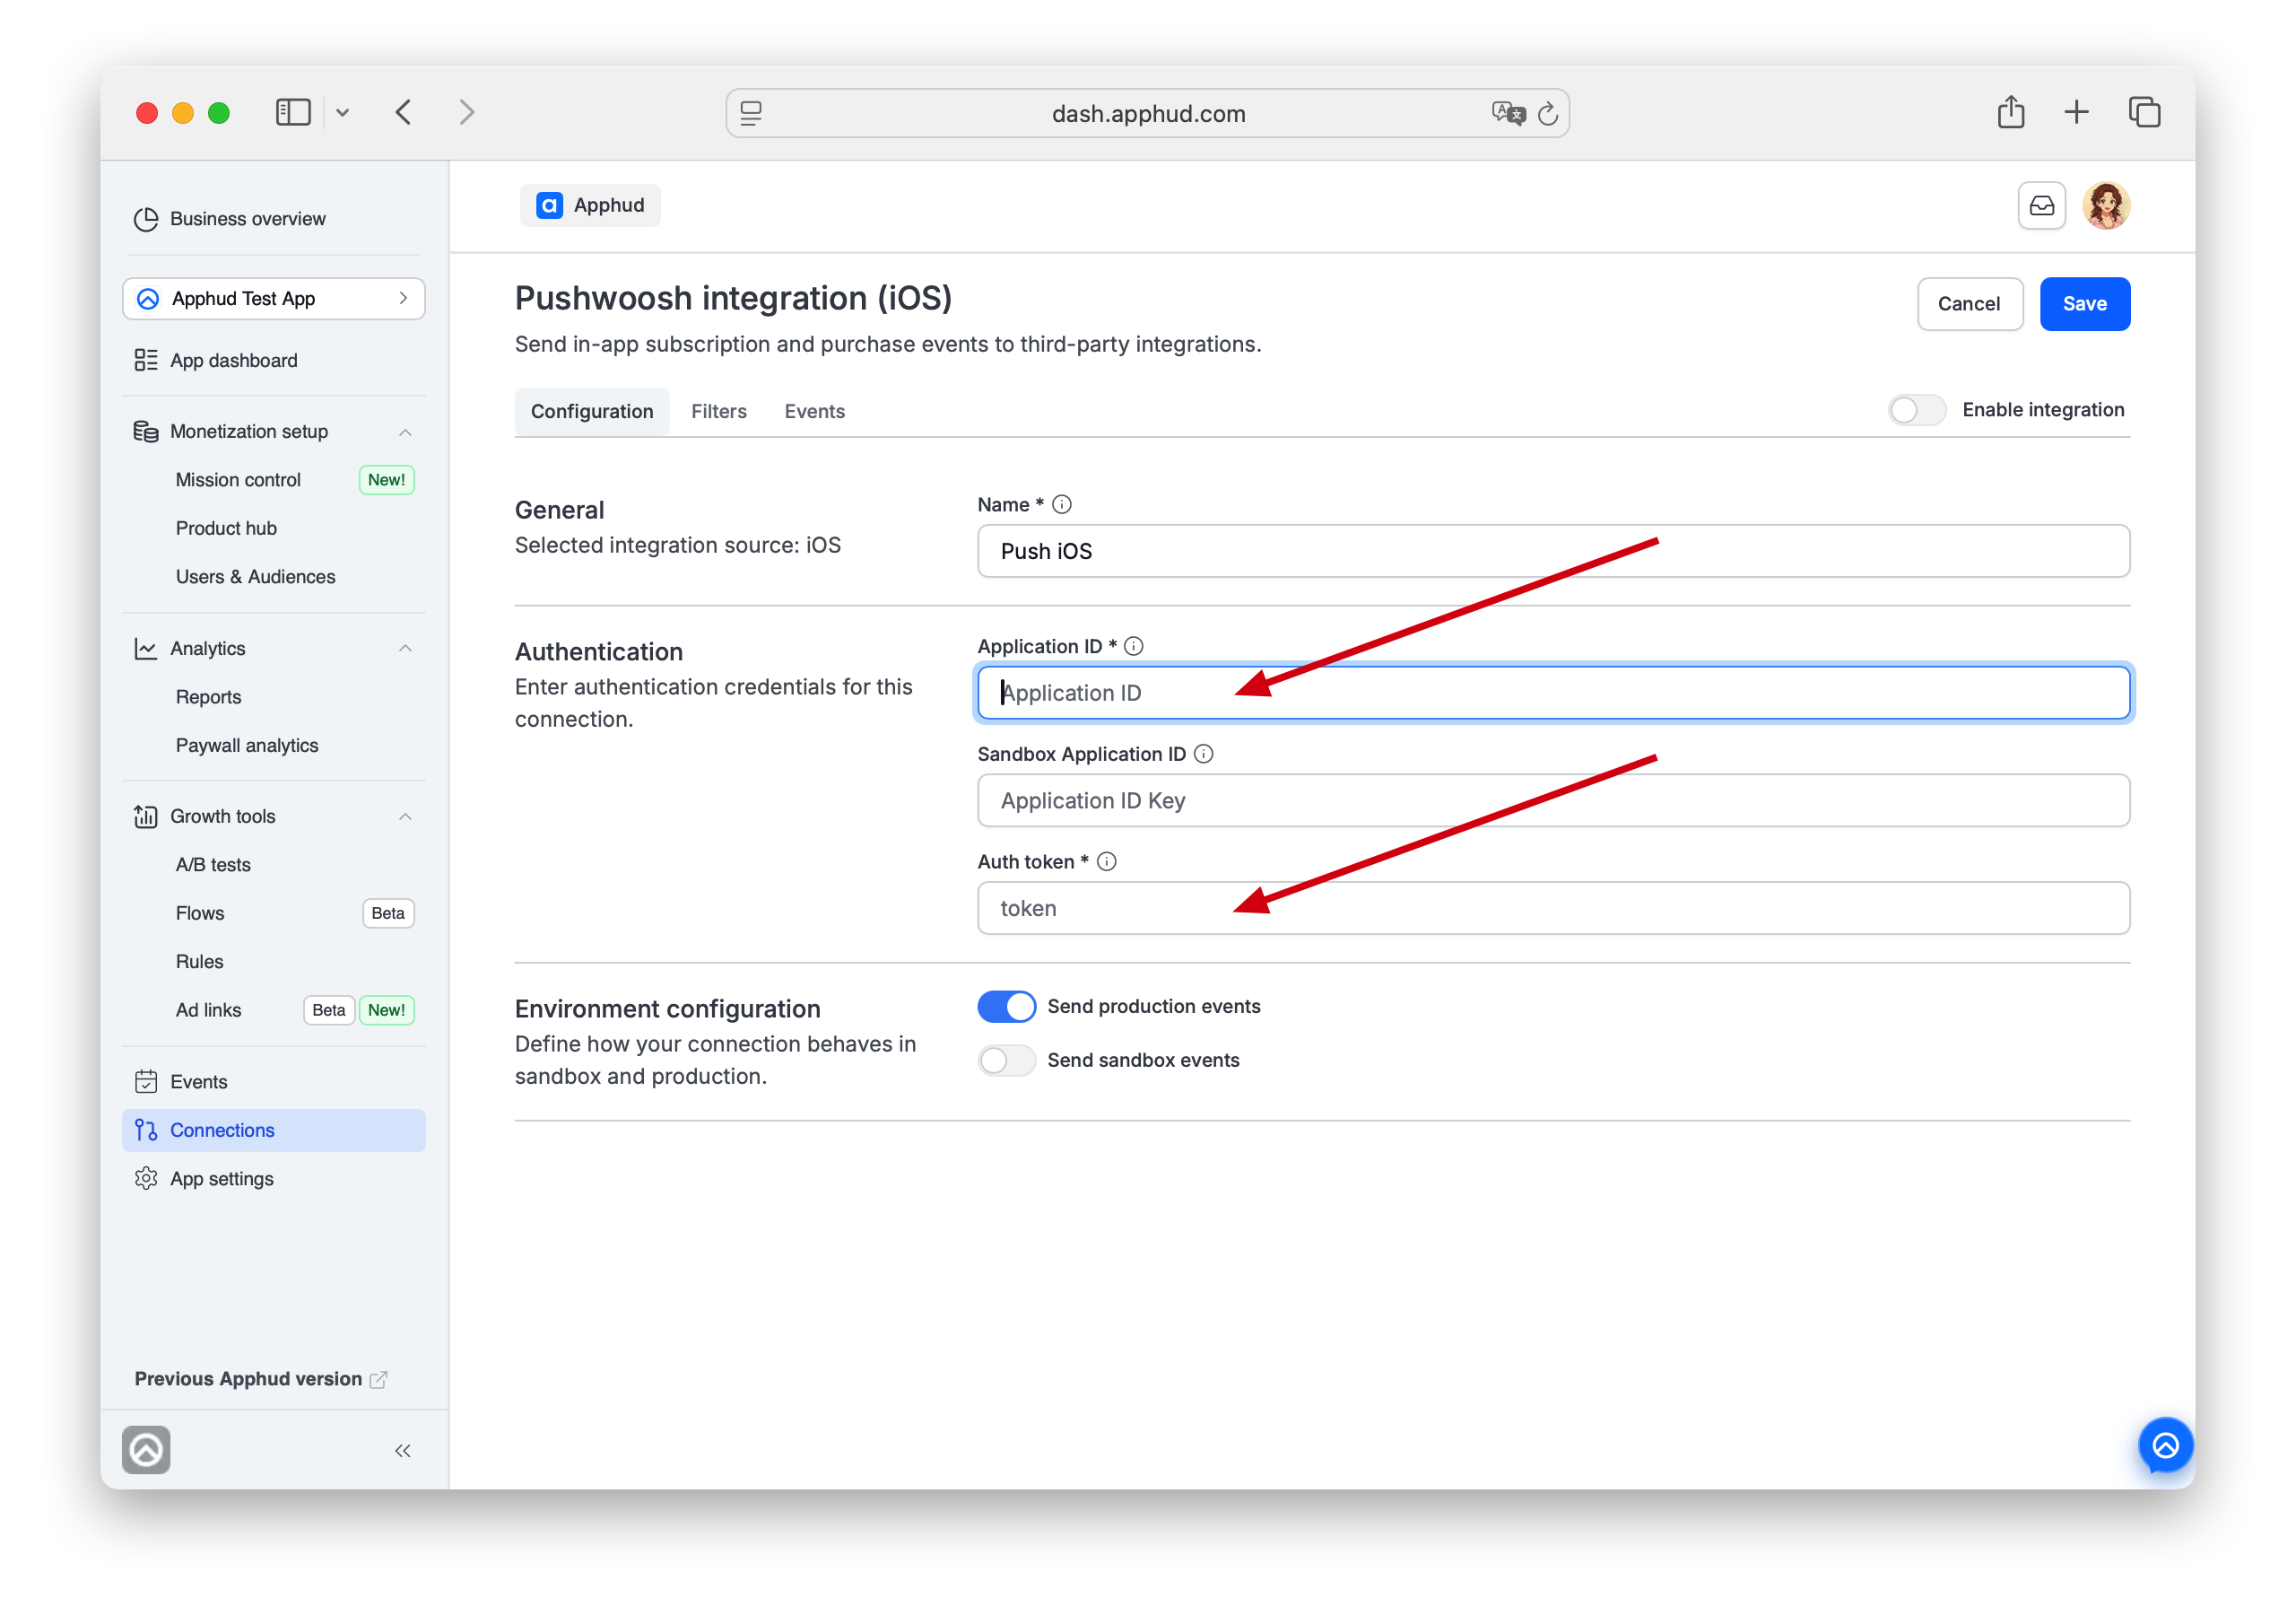Open Events in the sidebar
The width and height of the screenshot is (2296, 1624).
pos(198,1082)
